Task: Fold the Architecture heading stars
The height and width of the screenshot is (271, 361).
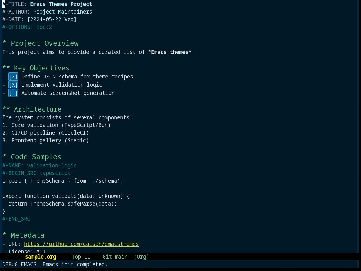Action: (6, 109)
